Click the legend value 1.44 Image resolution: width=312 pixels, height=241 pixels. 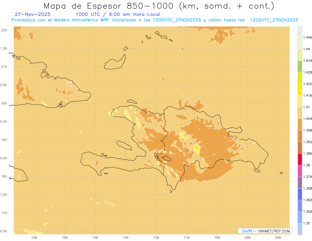[x=307, y=49]
